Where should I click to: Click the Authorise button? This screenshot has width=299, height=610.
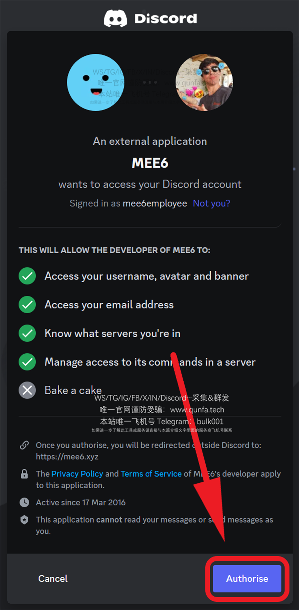tap(247, 579)
